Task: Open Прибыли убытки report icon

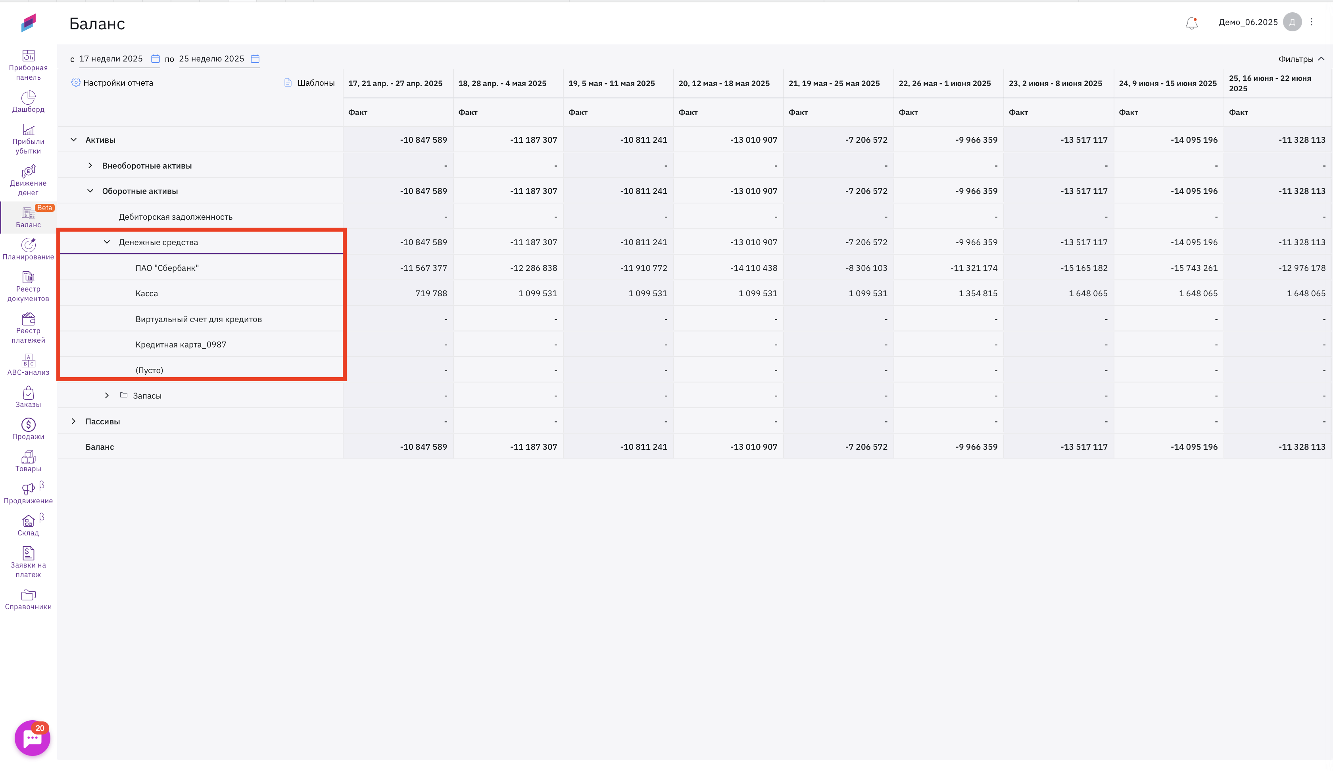Action: [x=28, y=130]
